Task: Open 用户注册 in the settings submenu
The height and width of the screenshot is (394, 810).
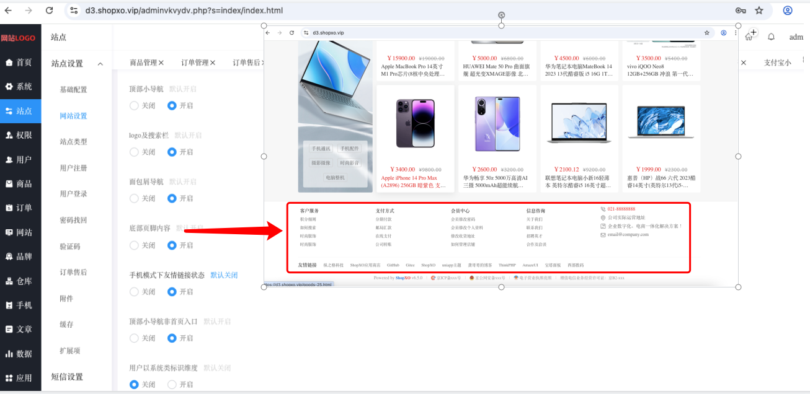Action: pyautogui.click(x=73, y=168)
